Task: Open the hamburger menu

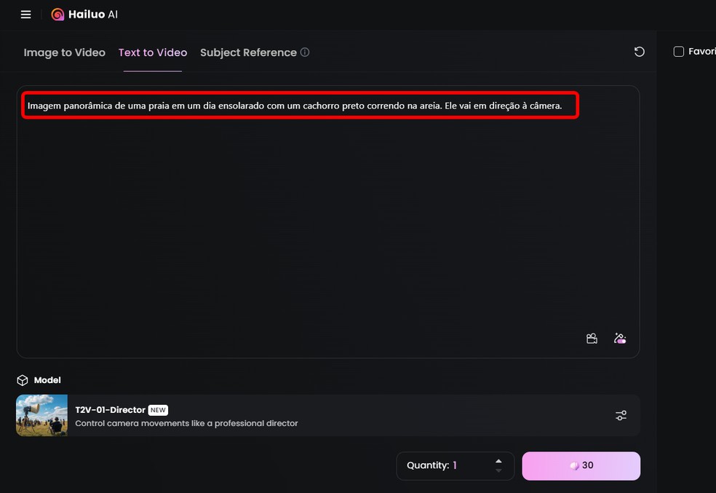Action: click(x=26, y=15)
